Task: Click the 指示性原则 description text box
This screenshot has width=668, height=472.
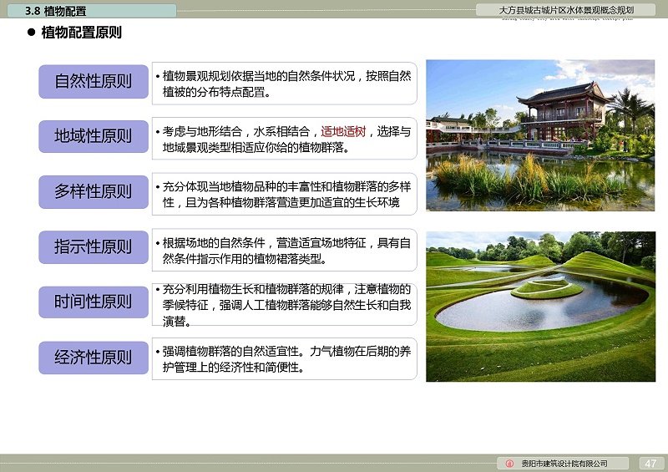Action: click(284, 251)
